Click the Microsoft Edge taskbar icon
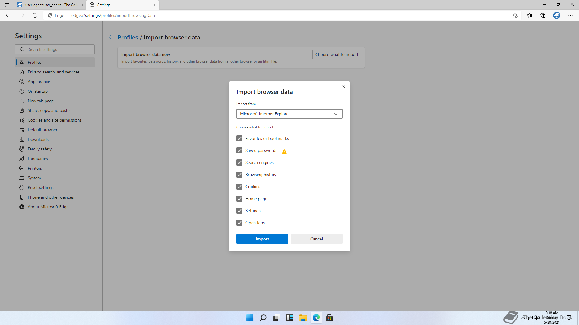 pos(316,318)
